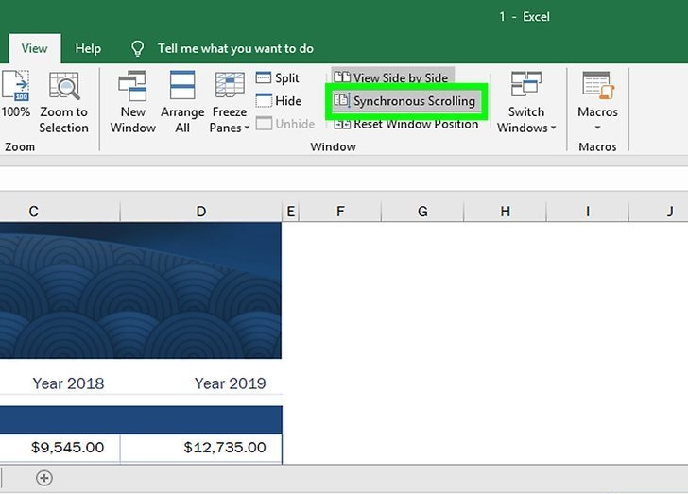The width and height of the screenshot is (688, 494).
Task: Select column header G
Action: 421,212
